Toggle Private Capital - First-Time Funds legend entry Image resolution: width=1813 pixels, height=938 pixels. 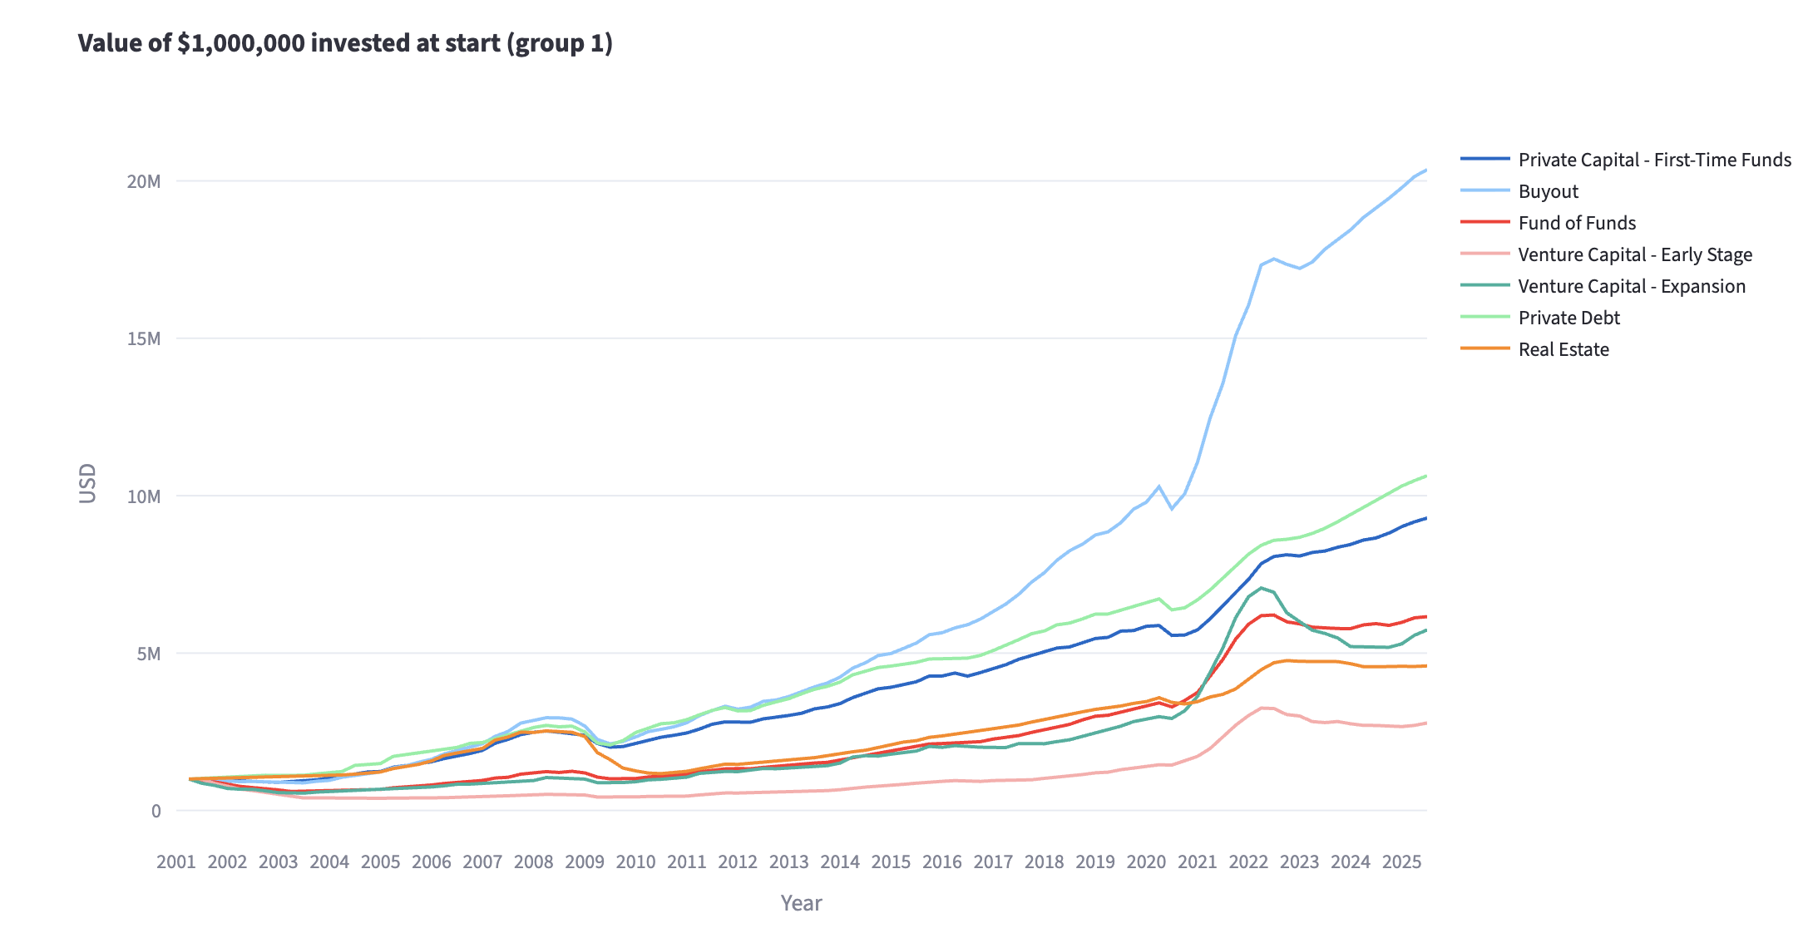click(1654, 160)
